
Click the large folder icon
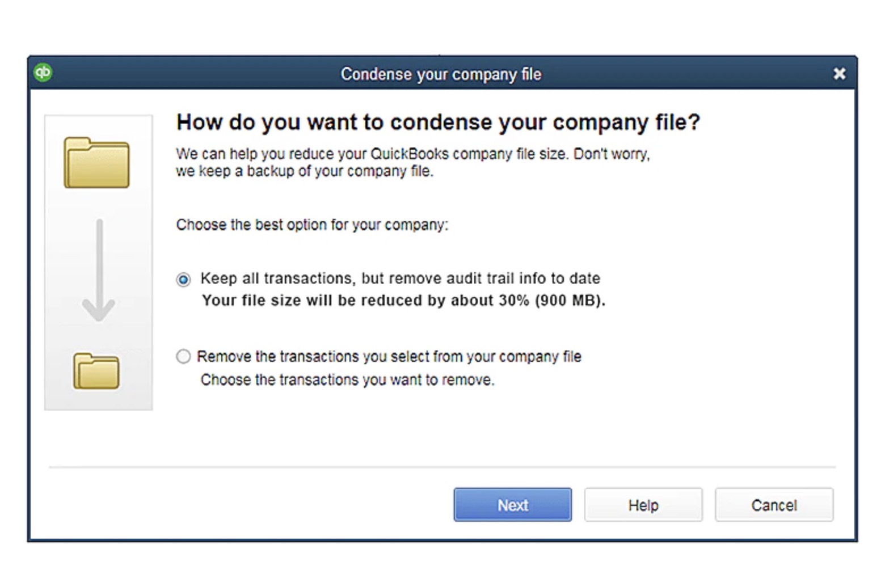click(96, 163)
